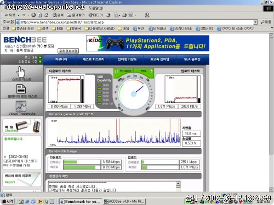Open the 옥션 link in links bar
The image size is (274, 205).
click(x=138, y=28)
